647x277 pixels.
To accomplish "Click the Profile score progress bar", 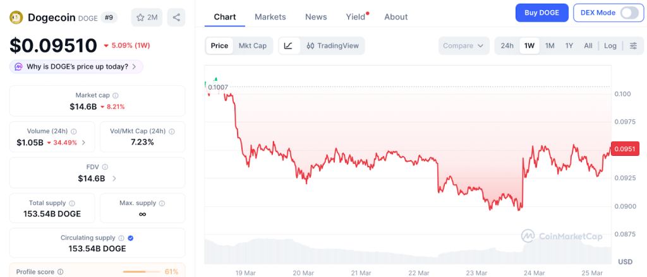I will coord(140,271).
